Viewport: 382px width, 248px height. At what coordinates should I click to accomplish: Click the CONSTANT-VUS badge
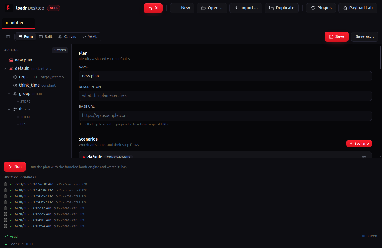[x=118, y=157]
